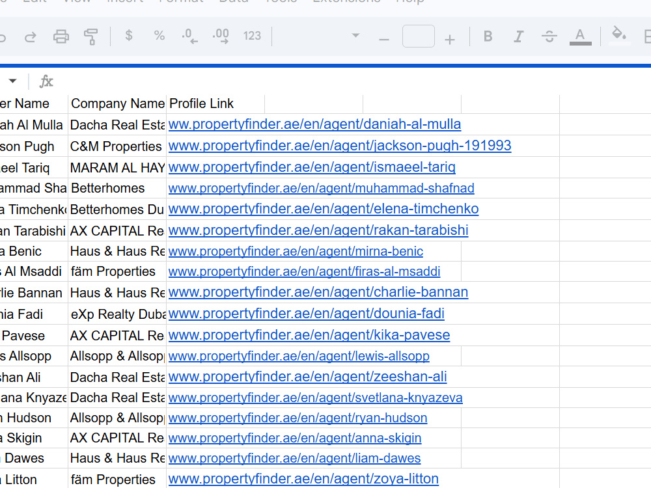Open more number formats 123

tap(252, 36)
